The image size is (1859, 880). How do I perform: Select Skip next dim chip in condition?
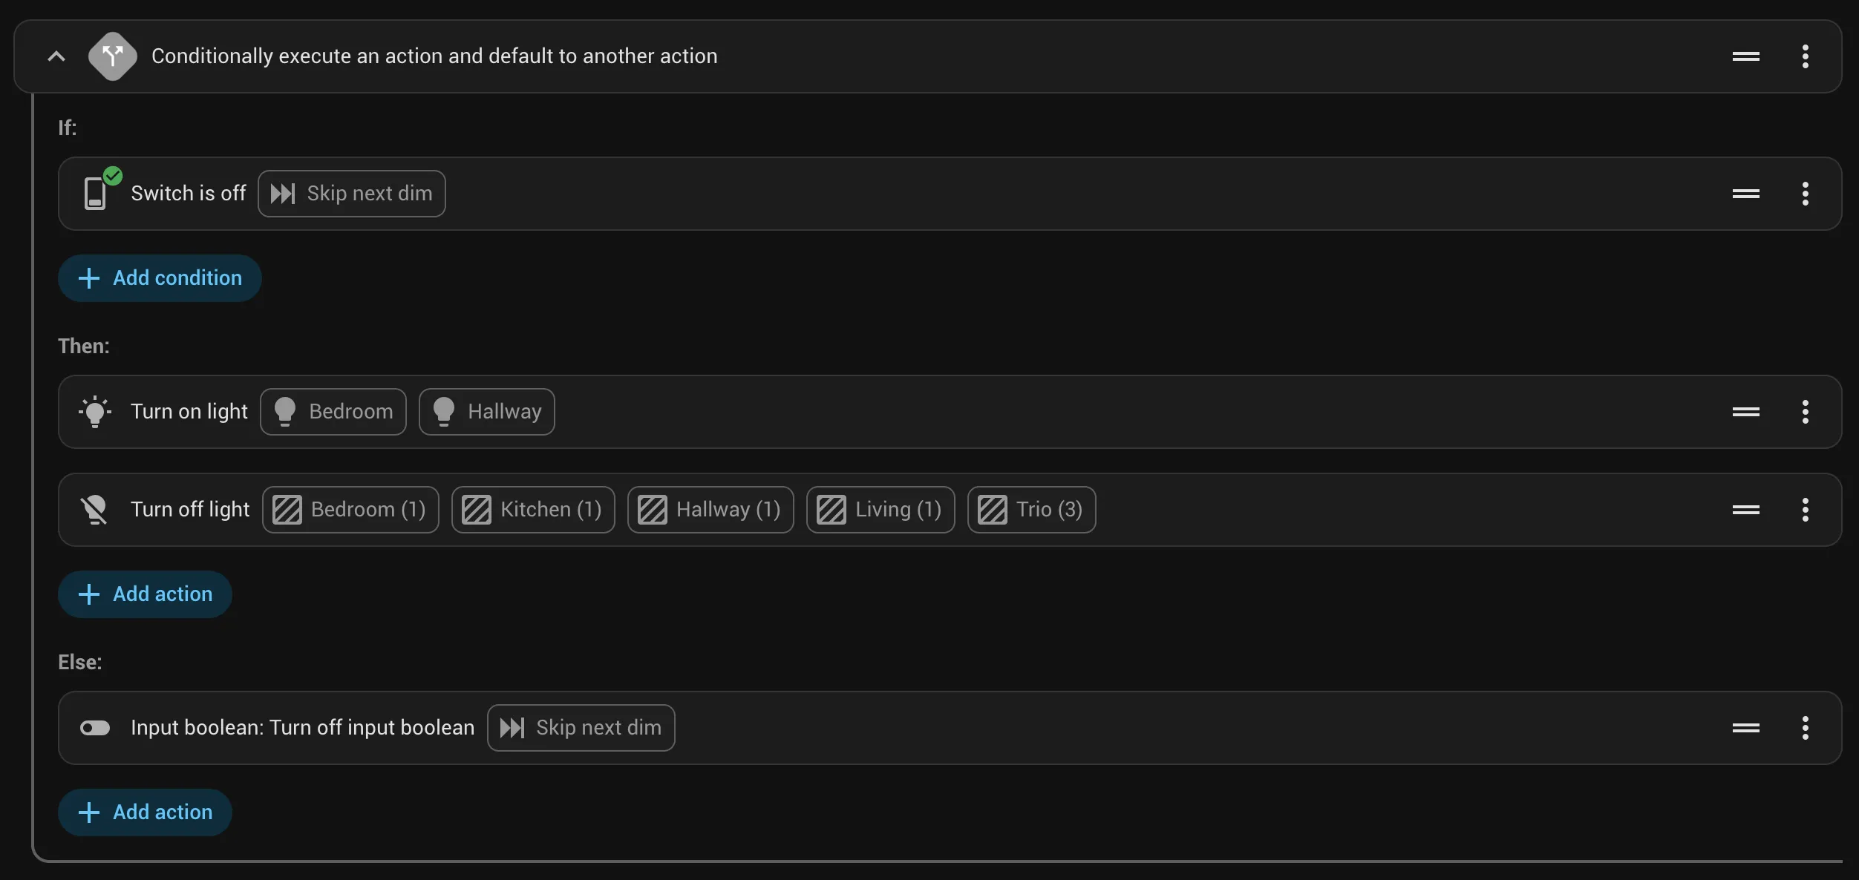pos(352,194)
